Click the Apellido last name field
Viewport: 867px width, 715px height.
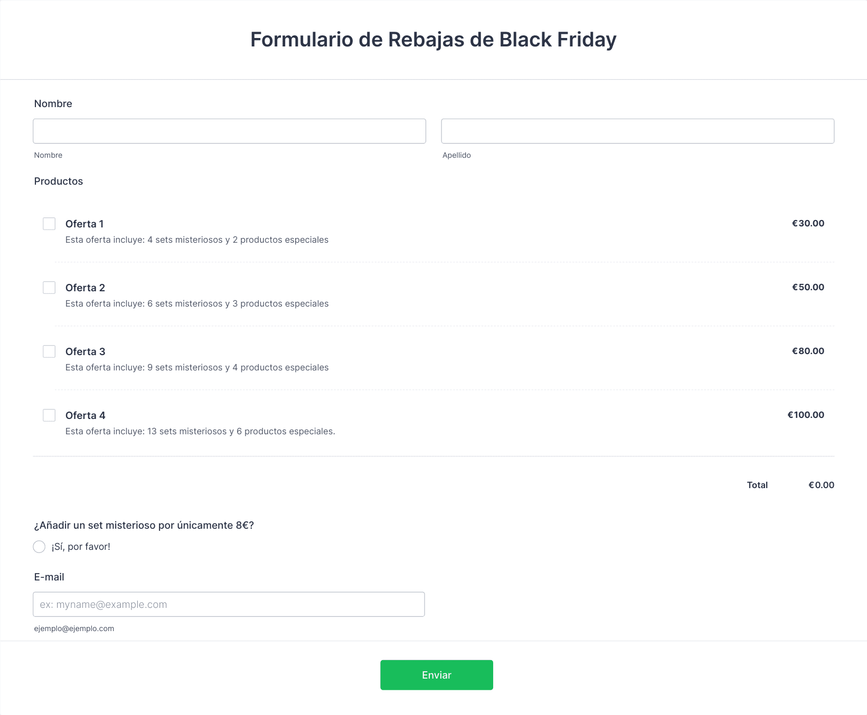pyautogui.click(x=637, y=131)
